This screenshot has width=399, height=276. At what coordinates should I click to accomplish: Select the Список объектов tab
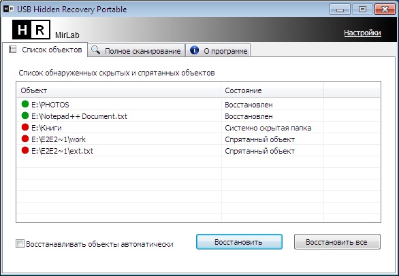click(x=45, y=50)
